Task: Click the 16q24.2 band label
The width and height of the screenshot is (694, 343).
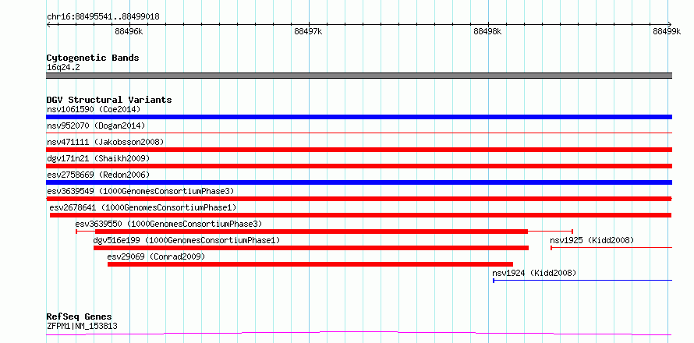Action: pyautogui.click(x=63, y=68)
